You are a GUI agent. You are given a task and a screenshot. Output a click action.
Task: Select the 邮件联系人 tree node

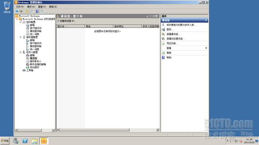[35, 61]
